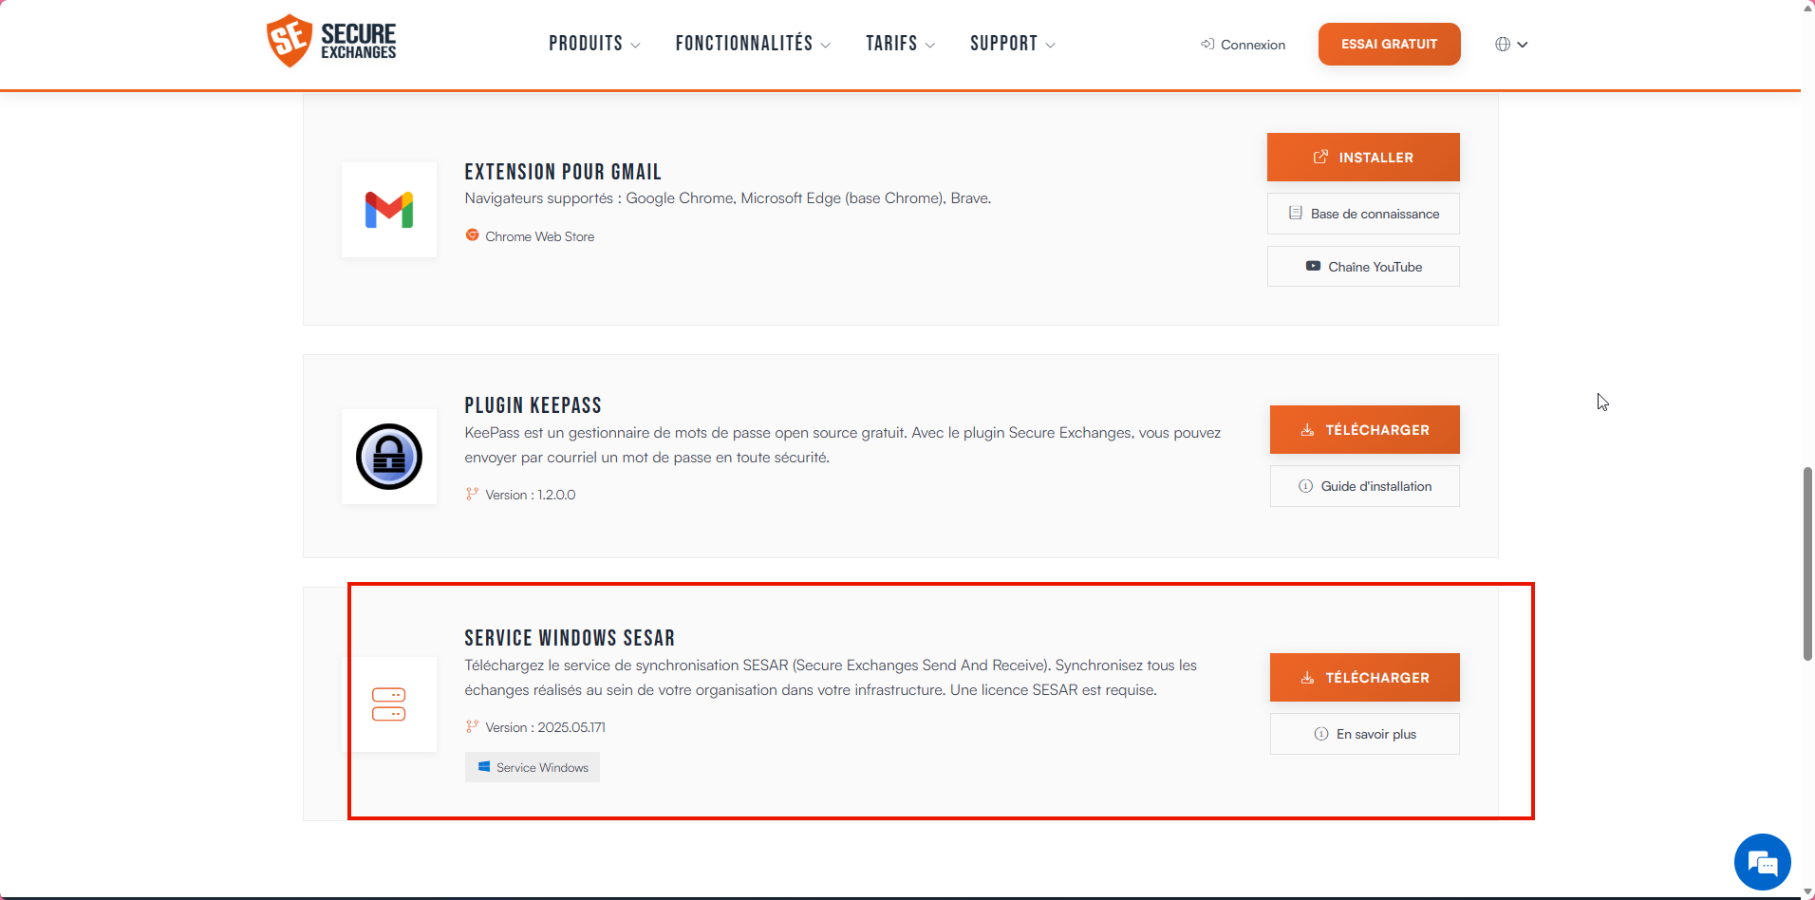Click the 'Version : 2025.05.171' text
The image size is (1815, 900).
coord(546,727)
